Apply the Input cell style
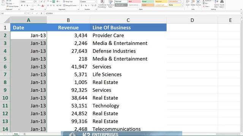243x136 pixels. pyautogui.click(x=148, y=5)
